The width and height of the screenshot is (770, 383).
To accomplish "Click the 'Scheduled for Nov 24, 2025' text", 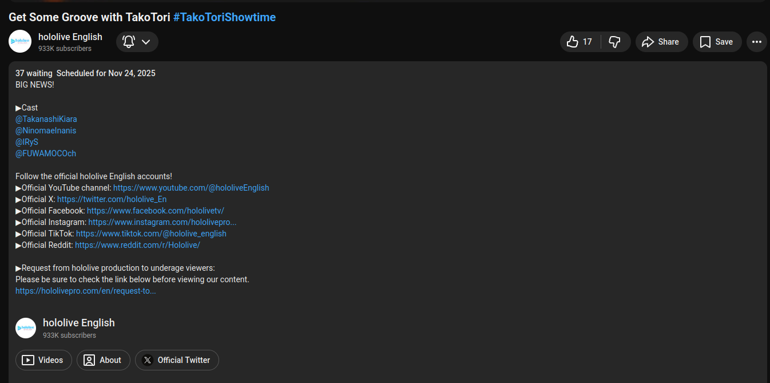I will tap(106, 73).
